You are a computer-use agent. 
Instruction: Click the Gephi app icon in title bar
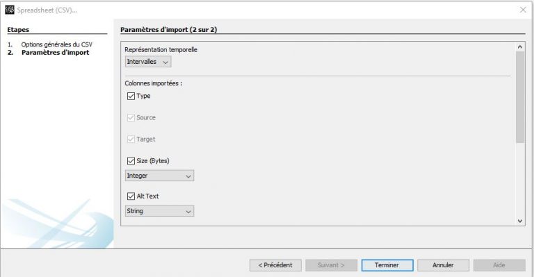[10, 10]
